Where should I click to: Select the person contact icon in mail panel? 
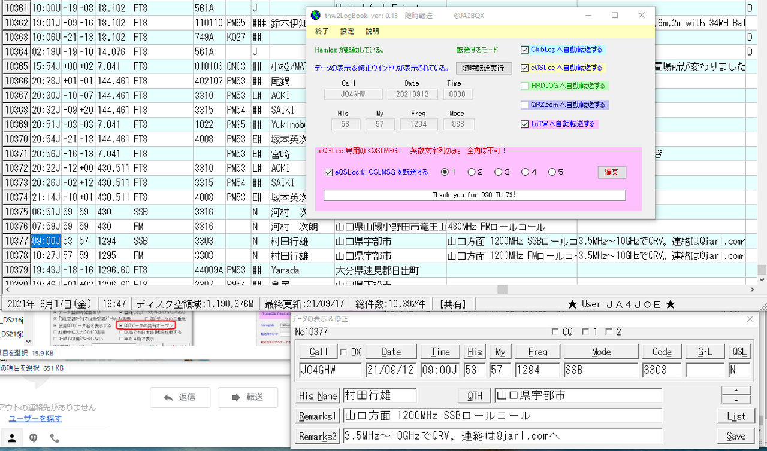[11, 438]
